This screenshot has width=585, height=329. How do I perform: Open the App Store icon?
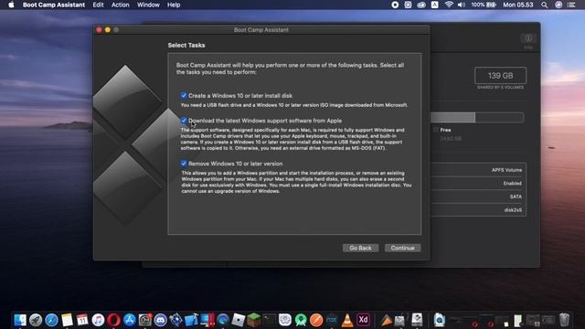tap(130, 320)
